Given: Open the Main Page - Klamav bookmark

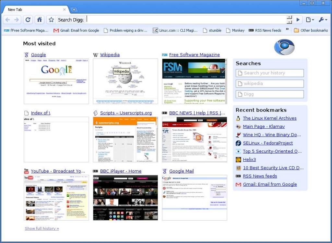Looking at the screenshot, I should click(x=264, y=126).
